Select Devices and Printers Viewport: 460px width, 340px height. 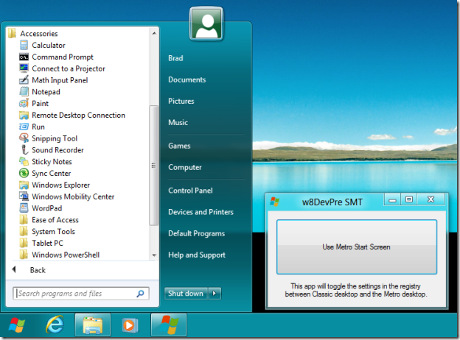pos(200,212)
